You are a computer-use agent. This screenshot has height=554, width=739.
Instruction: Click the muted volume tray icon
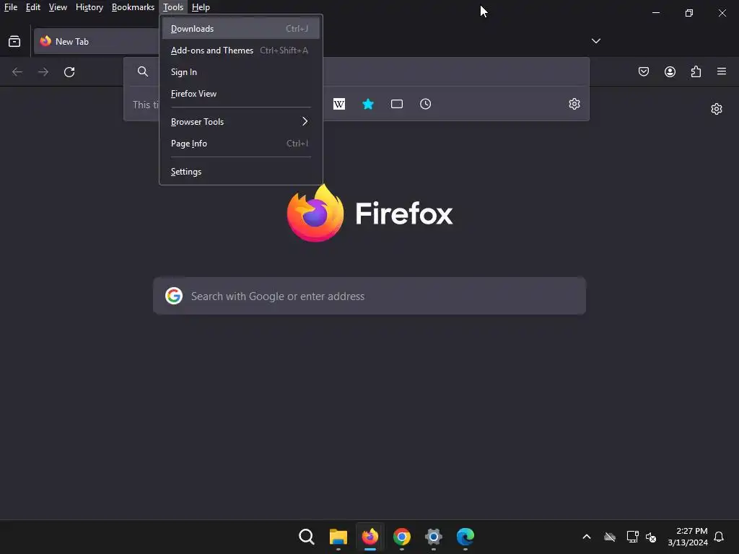tap(651, 537)
